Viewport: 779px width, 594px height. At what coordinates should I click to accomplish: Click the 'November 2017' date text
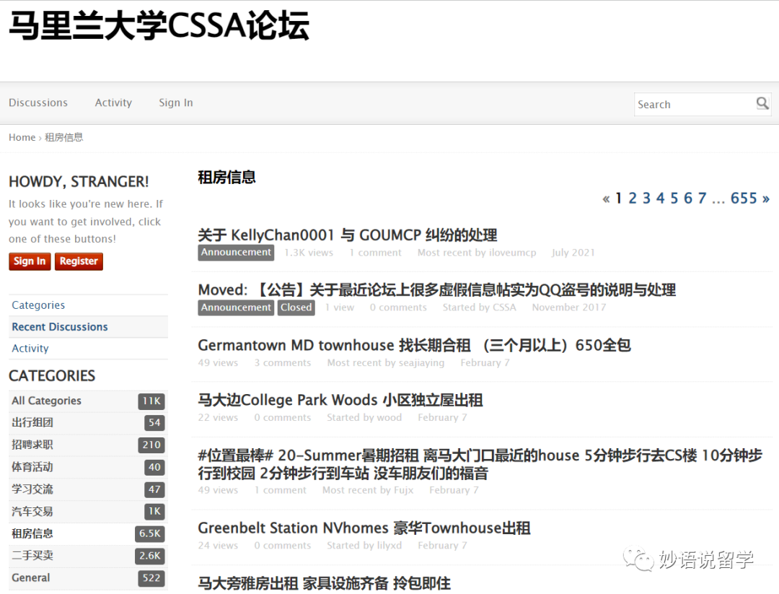pos(569,307)
